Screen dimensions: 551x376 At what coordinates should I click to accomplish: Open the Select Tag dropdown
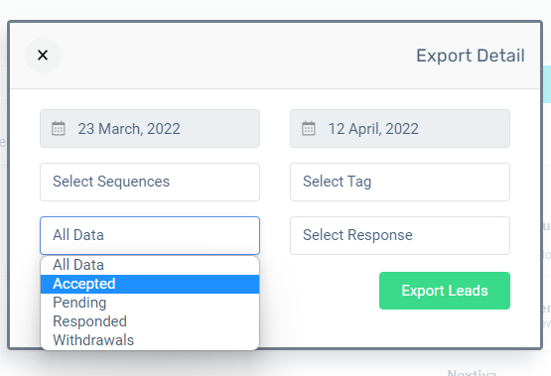tap(400, 182)
